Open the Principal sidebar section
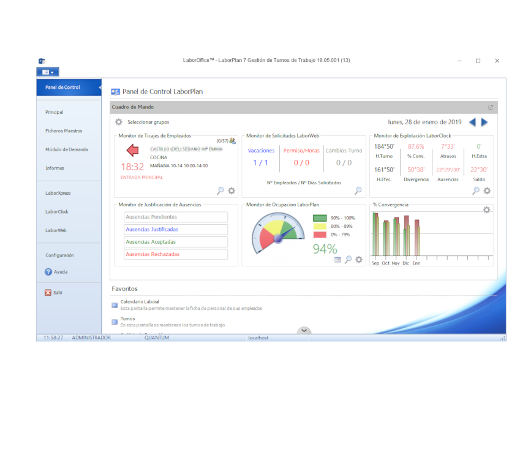528x463 pixels. coord(55,112)
